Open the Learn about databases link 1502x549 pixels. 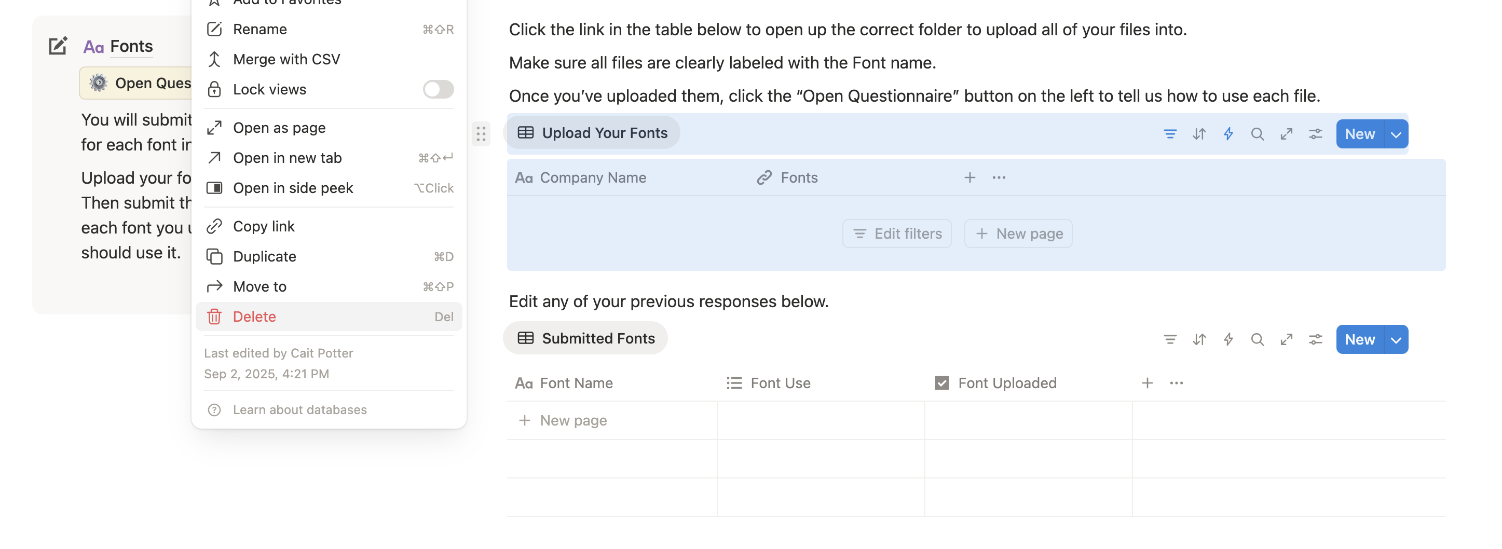tap(299, 410)
